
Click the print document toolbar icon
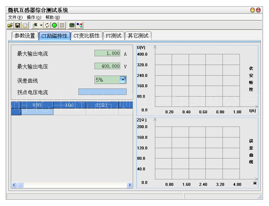pos(25,25)
